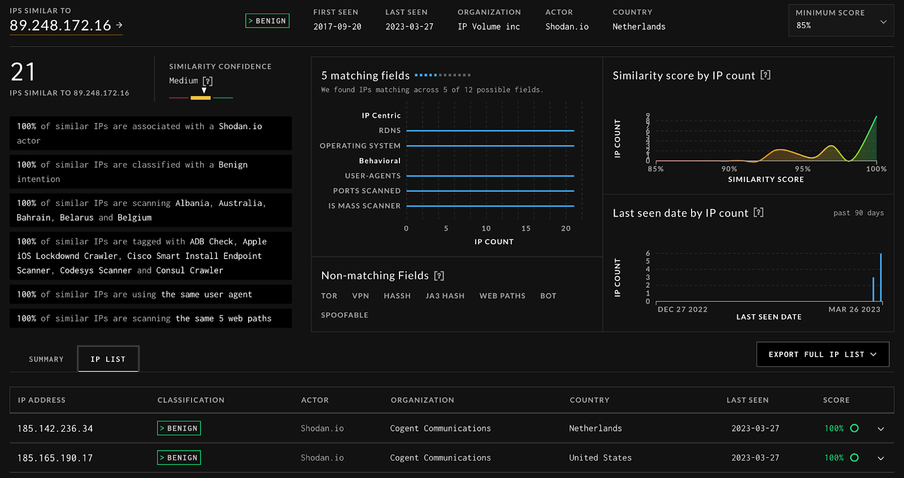Click the Last Seen column header
Viewport: 904px width, 478px height.
[747, 400]
